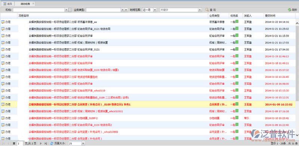299x146 pixels.
Task: Switch to the 首页 tab
Action: 7,4
